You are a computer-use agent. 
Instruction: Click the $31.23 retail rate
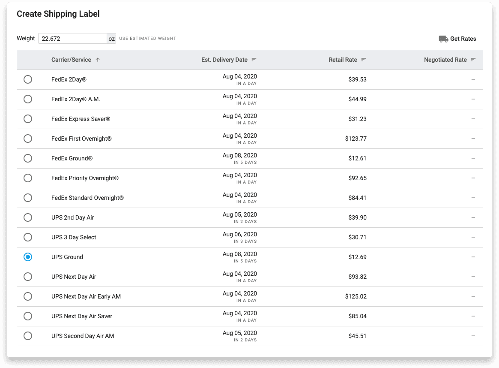(x=357, y=119)
